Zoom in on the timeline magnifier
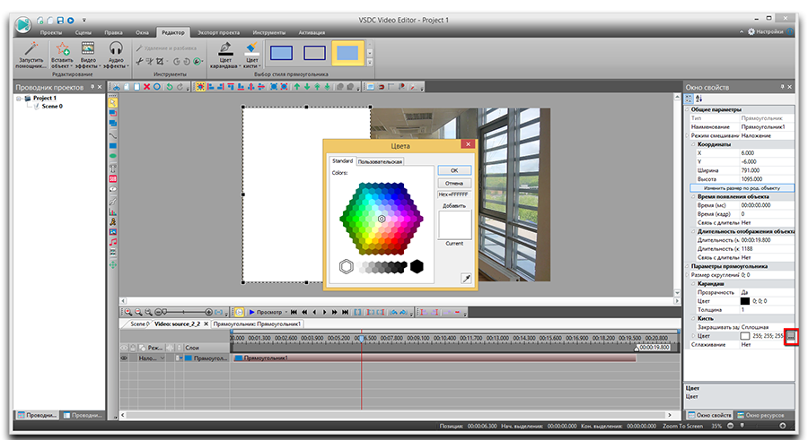The height and width of the screenshot is (440, 808). pyautogui.click(x=128, y=312)
